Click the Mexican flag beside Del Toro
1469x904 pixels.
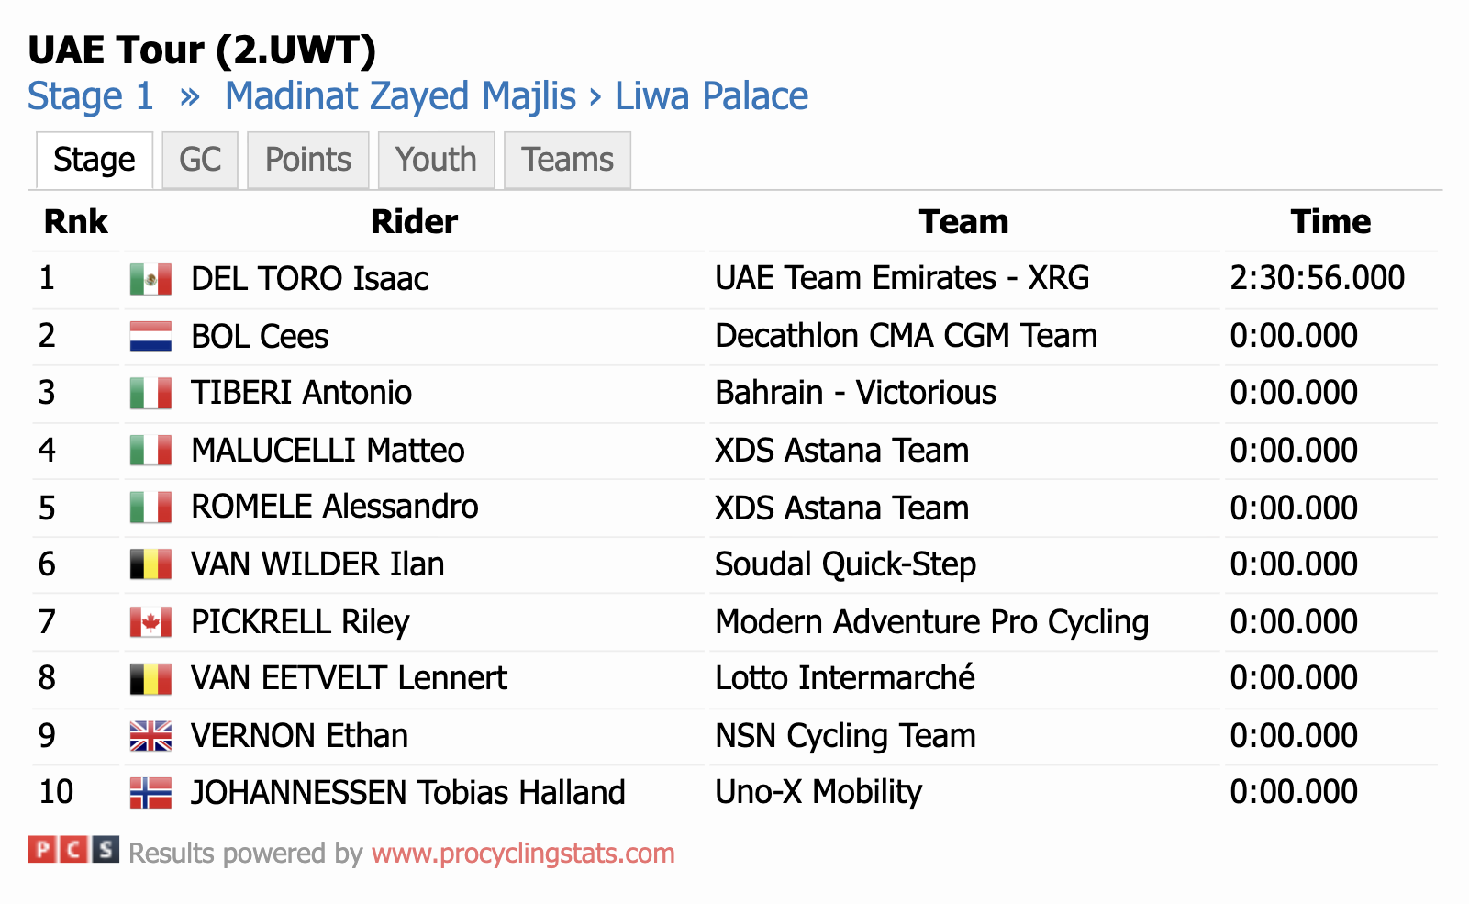[x=150, y=279]
